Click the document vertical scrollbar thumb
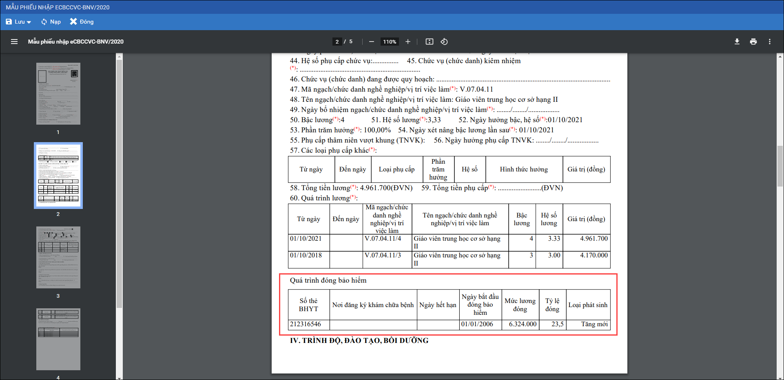The image size is (784, 380). tap(780, 165)
